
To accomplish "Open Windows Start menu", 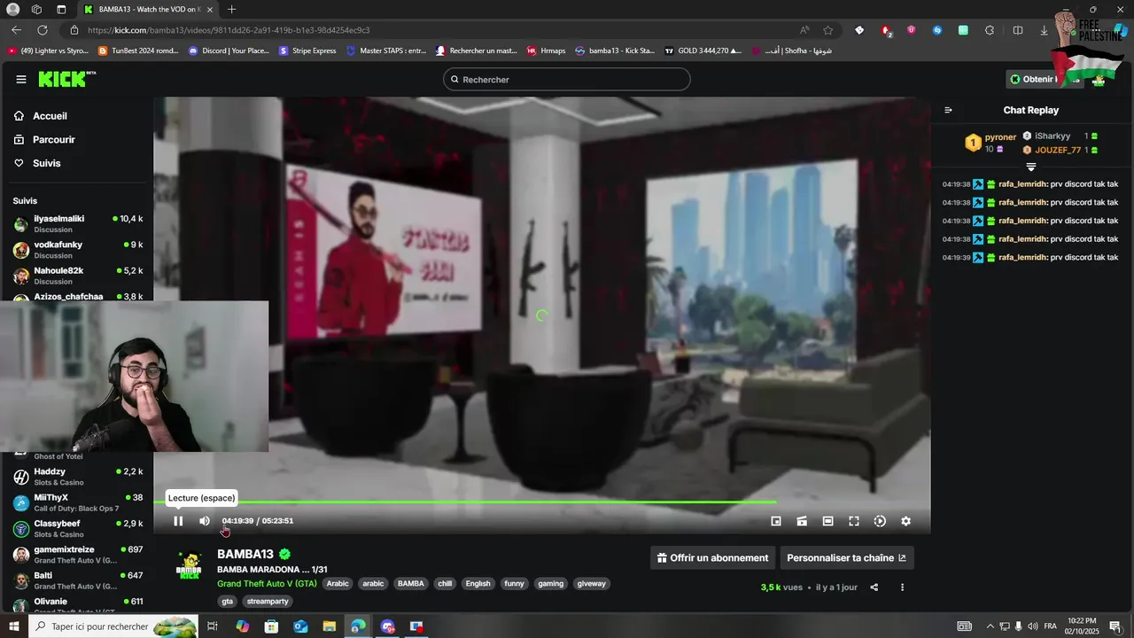I will coord(13,626).
